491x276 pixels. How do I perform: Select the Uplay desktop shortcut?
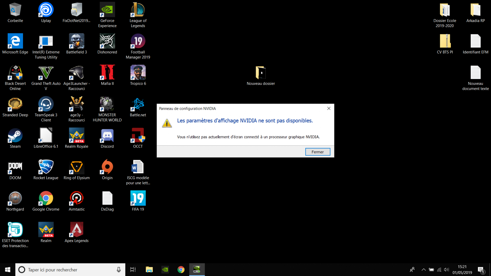coord(46,12)
